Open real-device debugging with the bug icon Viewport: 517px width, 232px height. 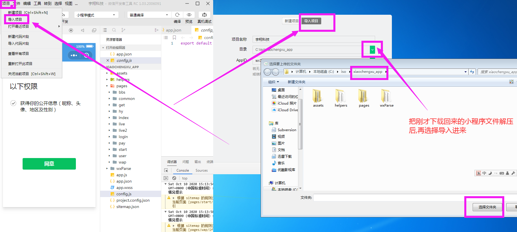click(204, 15)
